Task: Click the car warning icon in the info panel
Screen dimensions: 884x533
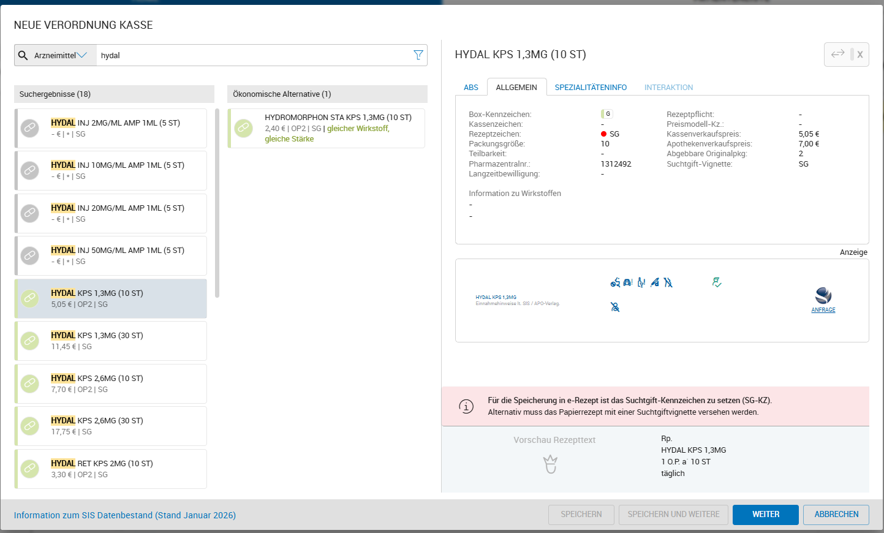Action: coord(628,282)
